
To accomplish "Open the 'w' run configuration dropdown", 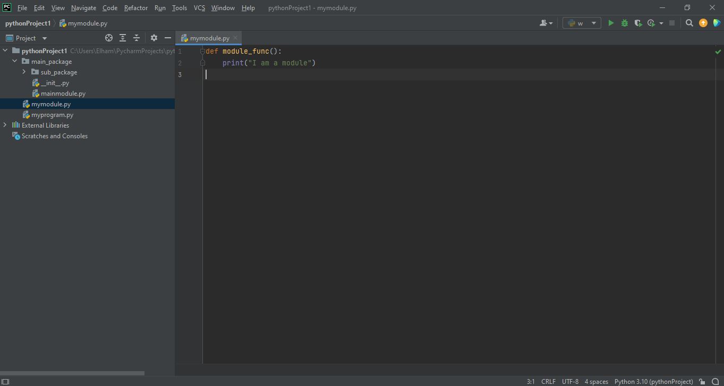I will pyautogui.click(x=582, y=23).
